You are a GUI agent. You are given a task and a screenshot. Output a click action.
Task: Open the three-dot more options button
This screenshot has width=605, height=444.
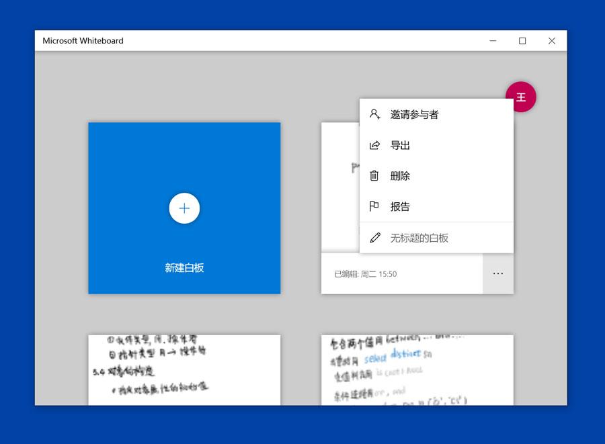click(x=498, y=273)
